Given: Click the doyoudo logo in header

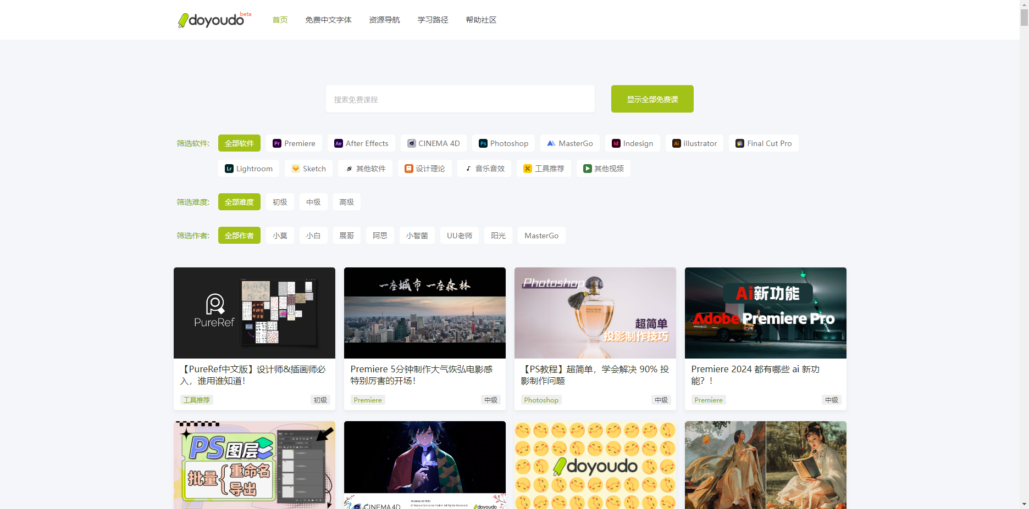Looking at the screenshot, I should [214, 20].
